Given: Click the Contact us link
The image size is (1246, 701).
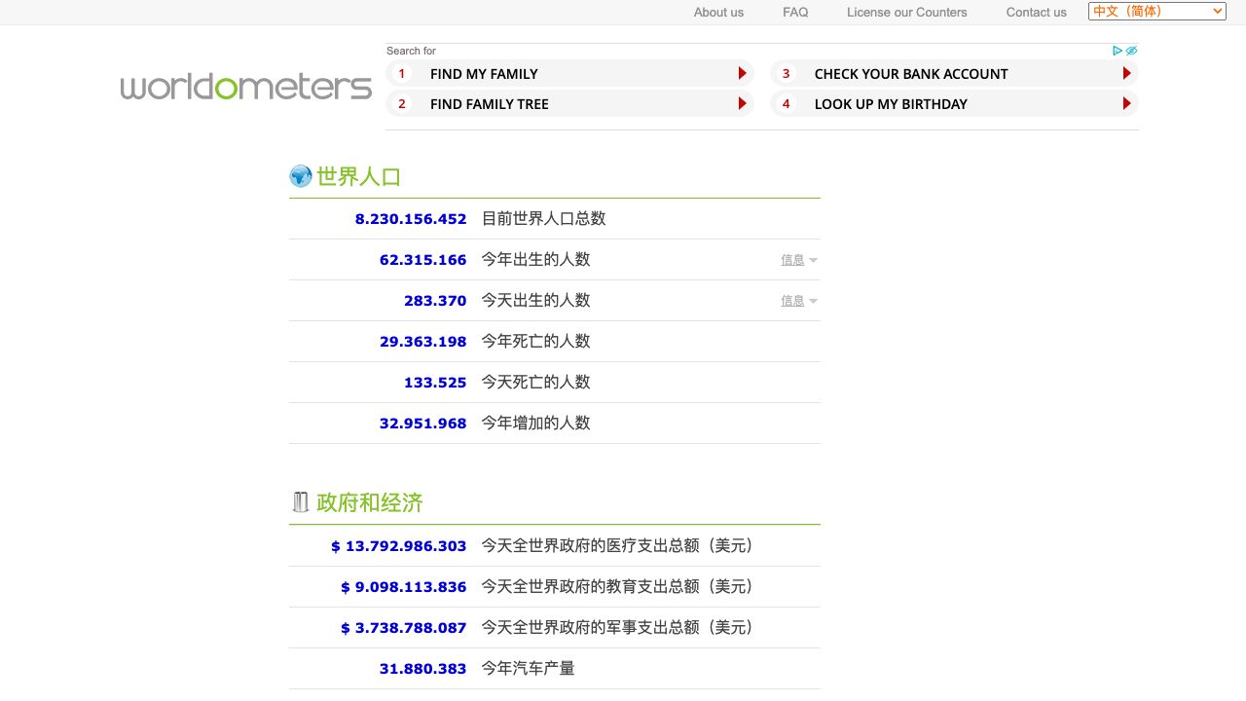Looking at the screenshot, I should point(1036,13).
